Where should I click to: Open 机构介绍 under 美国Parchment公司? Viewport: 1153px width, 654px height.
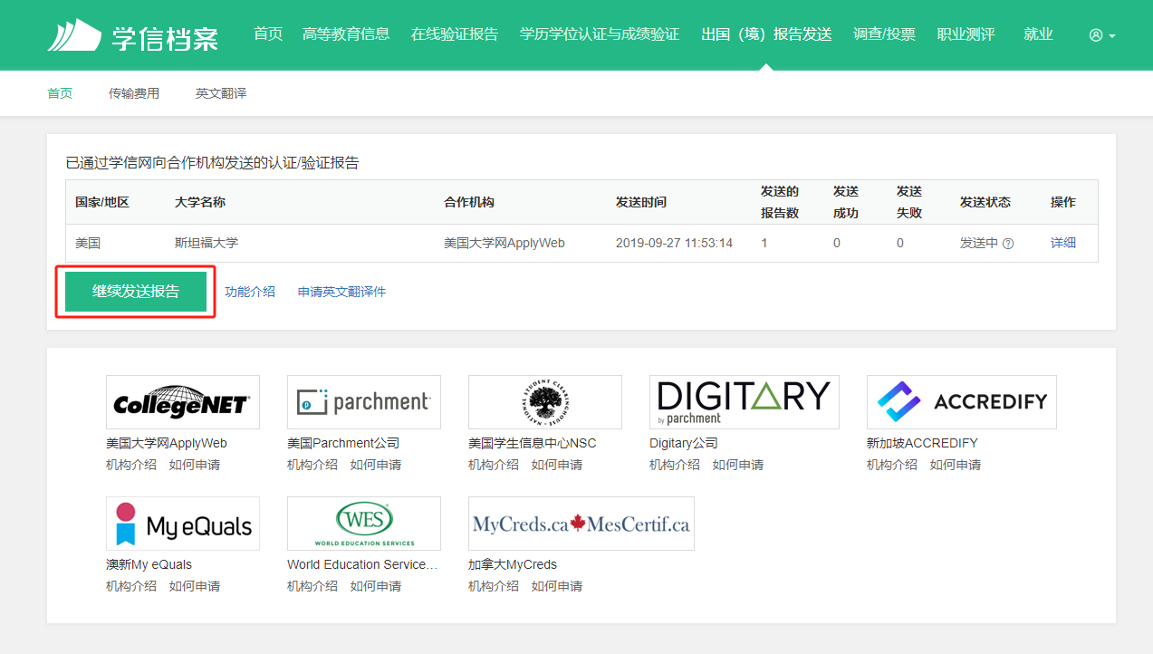[312, 465]
